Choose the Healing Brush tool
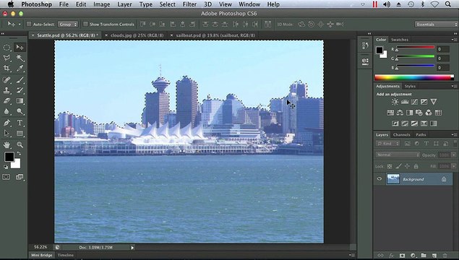 coord(7,79)
